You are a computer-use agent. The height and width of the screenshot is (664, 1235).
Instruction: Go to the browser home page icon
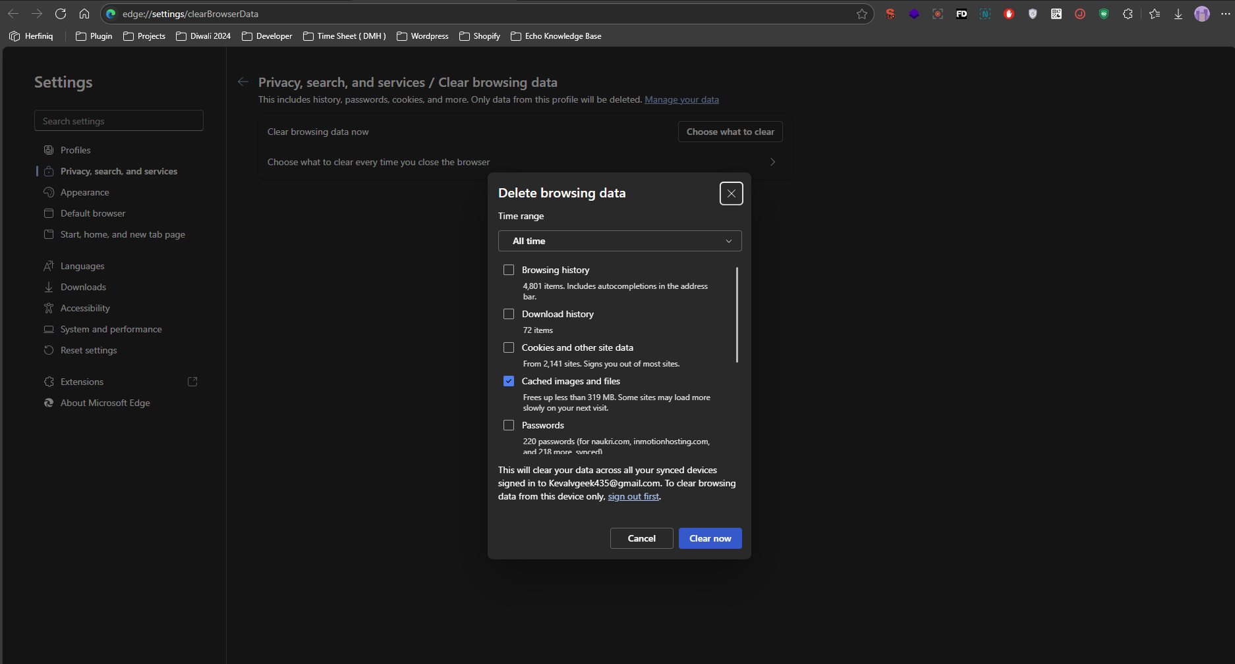tap(84, 14)
